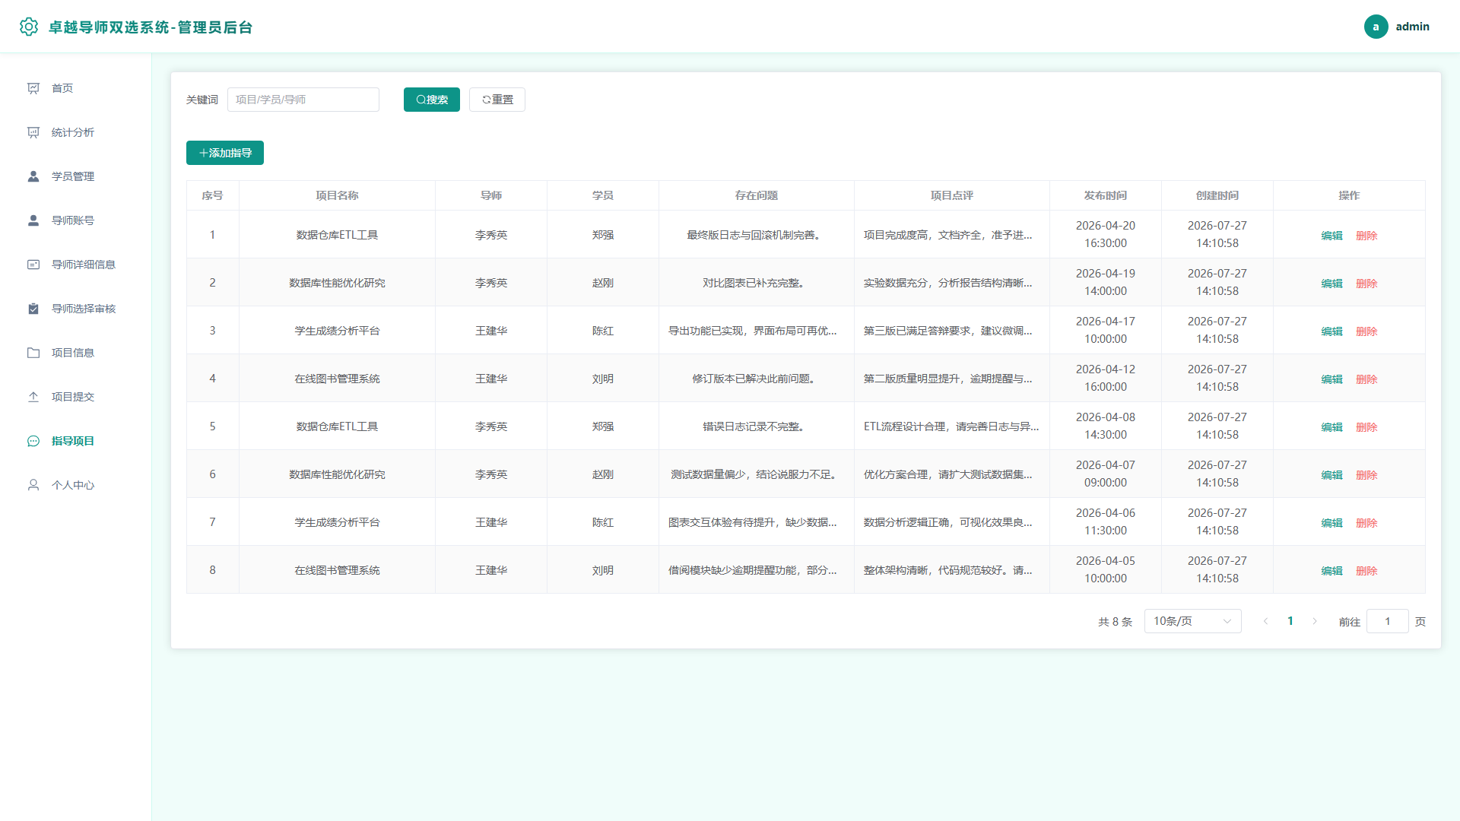Screen dimensions: 1460x821
Task: Open the 项目信息 folder icon
Action: click(33, 353)
